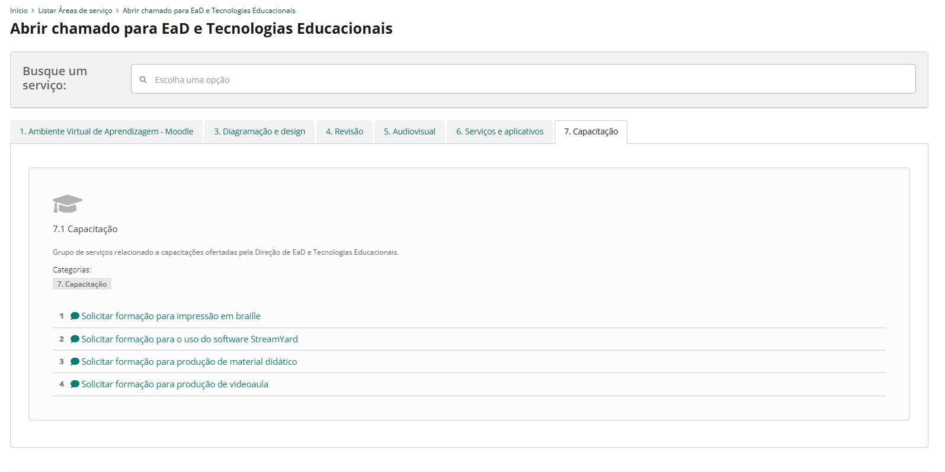The width and height of the screenshot is (945, 472).
Task: Open the 'Escolha uma opção' service dropdown
Action: click(523, 79)
